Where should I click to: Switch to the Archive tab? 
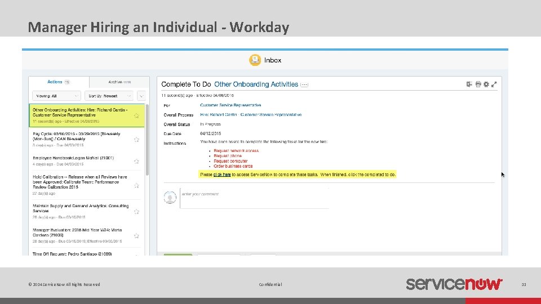119,82
